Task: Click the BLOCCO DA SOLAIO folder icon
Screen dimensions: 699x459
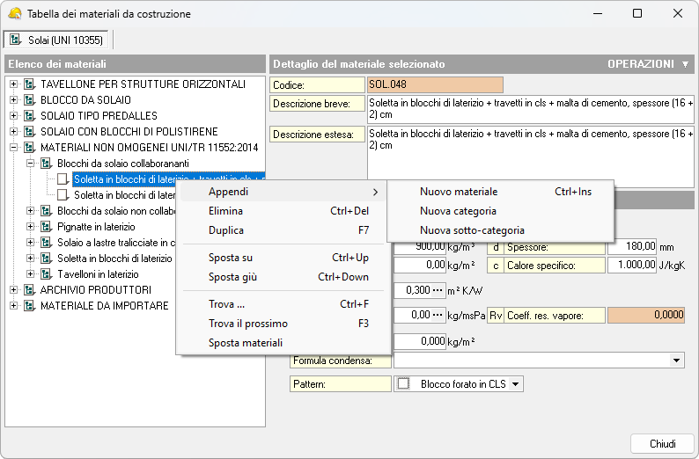Action: (x=29, y=100)
